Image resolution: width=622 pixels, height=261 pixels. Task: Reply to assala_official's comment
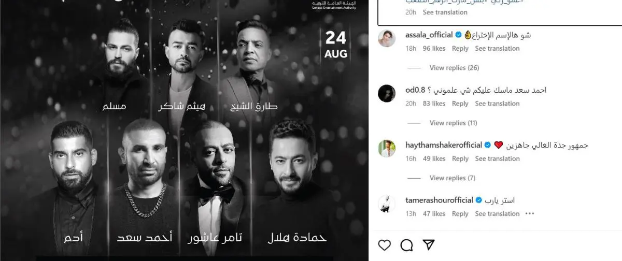pos(460,48)
